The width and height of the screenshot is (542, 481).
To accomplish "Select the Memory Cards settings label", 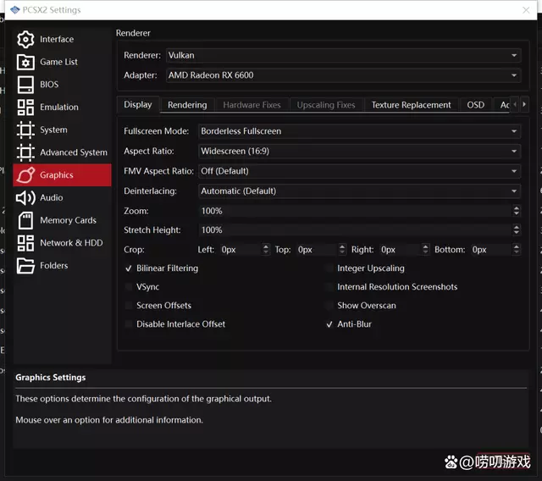I will [68, 220].
